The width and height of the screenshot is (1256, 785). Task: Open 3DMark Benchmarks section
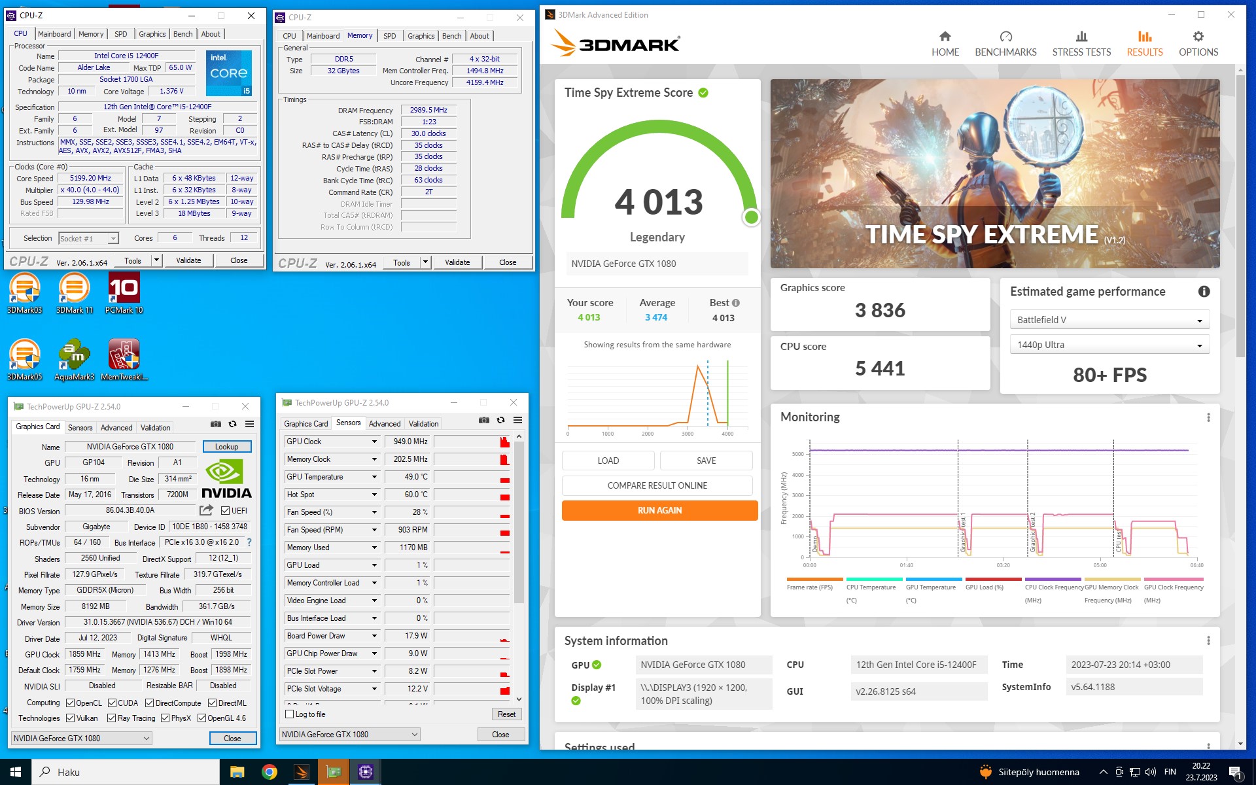1005,44
